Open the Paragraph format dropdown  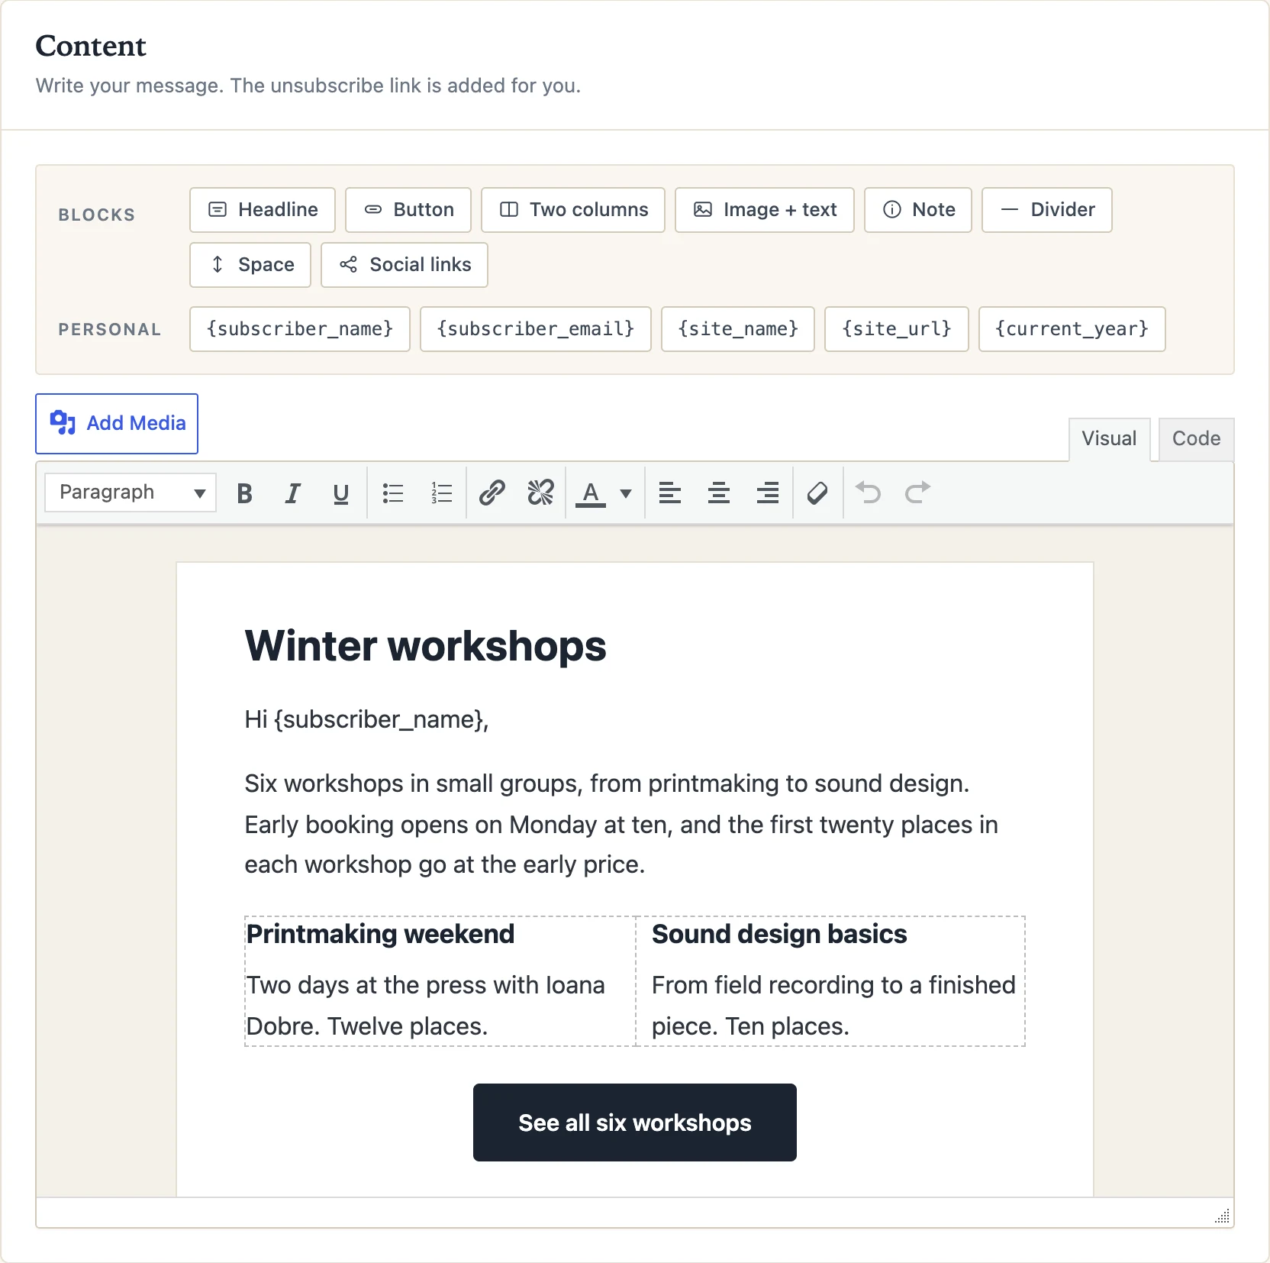point(131,493)
